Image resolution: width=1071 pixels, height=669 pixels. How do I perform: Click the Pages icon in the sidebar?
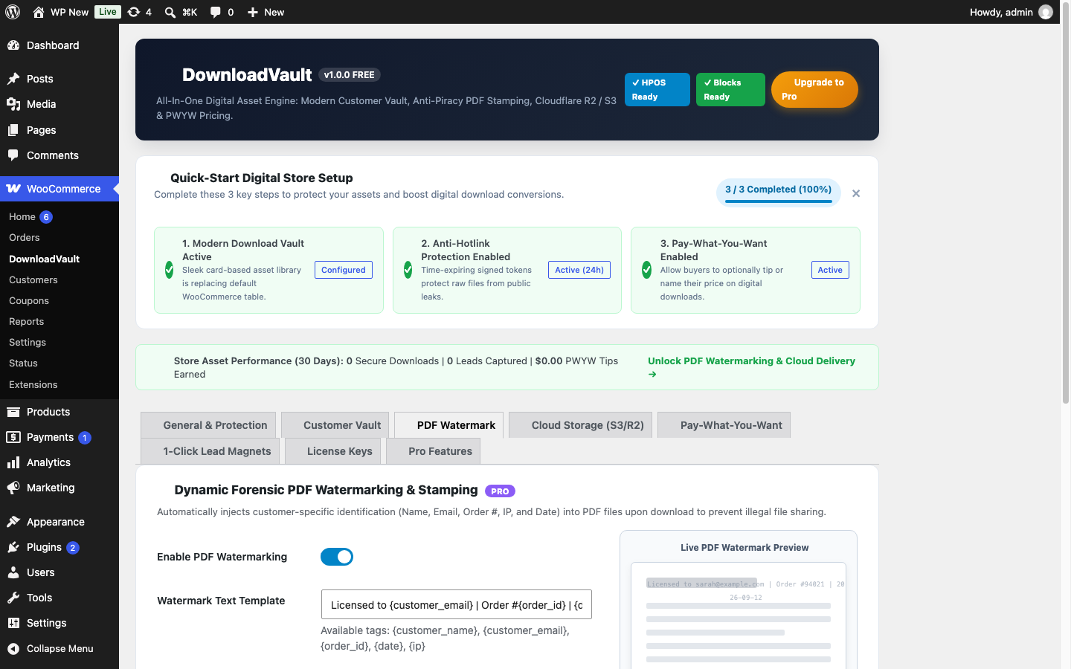click(13, 130)
